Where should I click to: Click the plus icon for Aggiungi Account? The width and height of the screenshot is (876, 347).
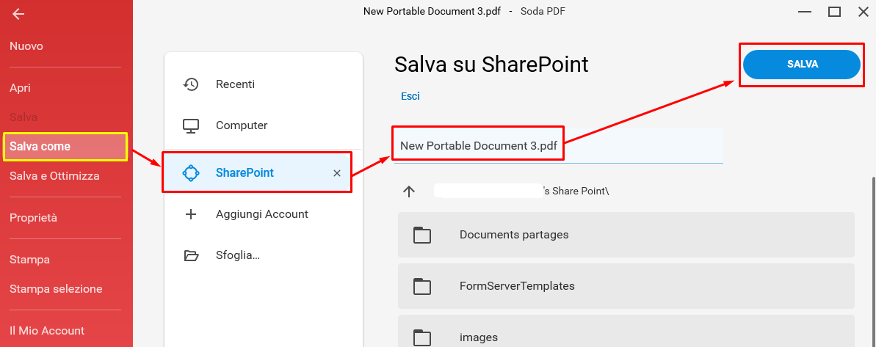191,214
